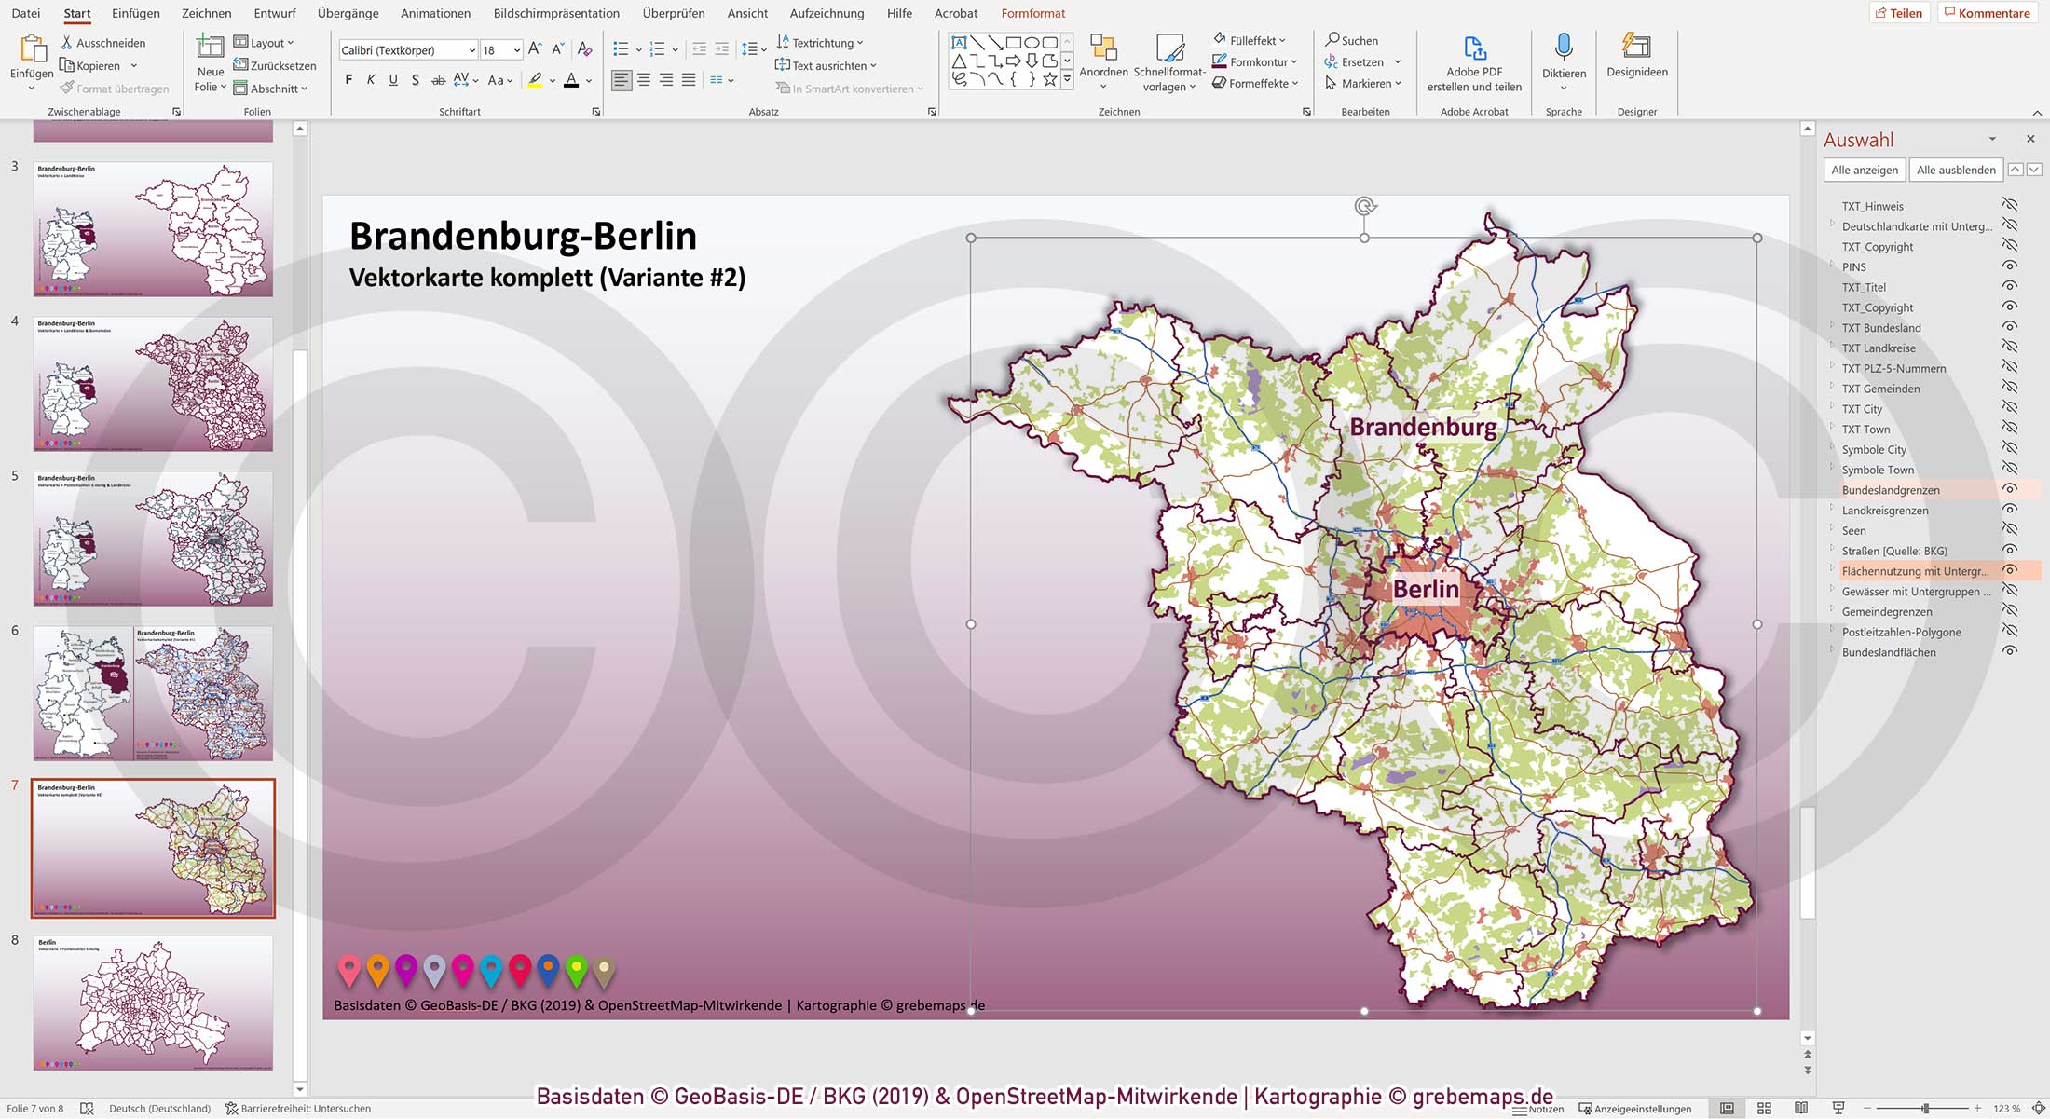Image resolution: width=2050 pixels, height=1119 pixels.
Task: Hide the PINS layer
Action: point(2008,267)
